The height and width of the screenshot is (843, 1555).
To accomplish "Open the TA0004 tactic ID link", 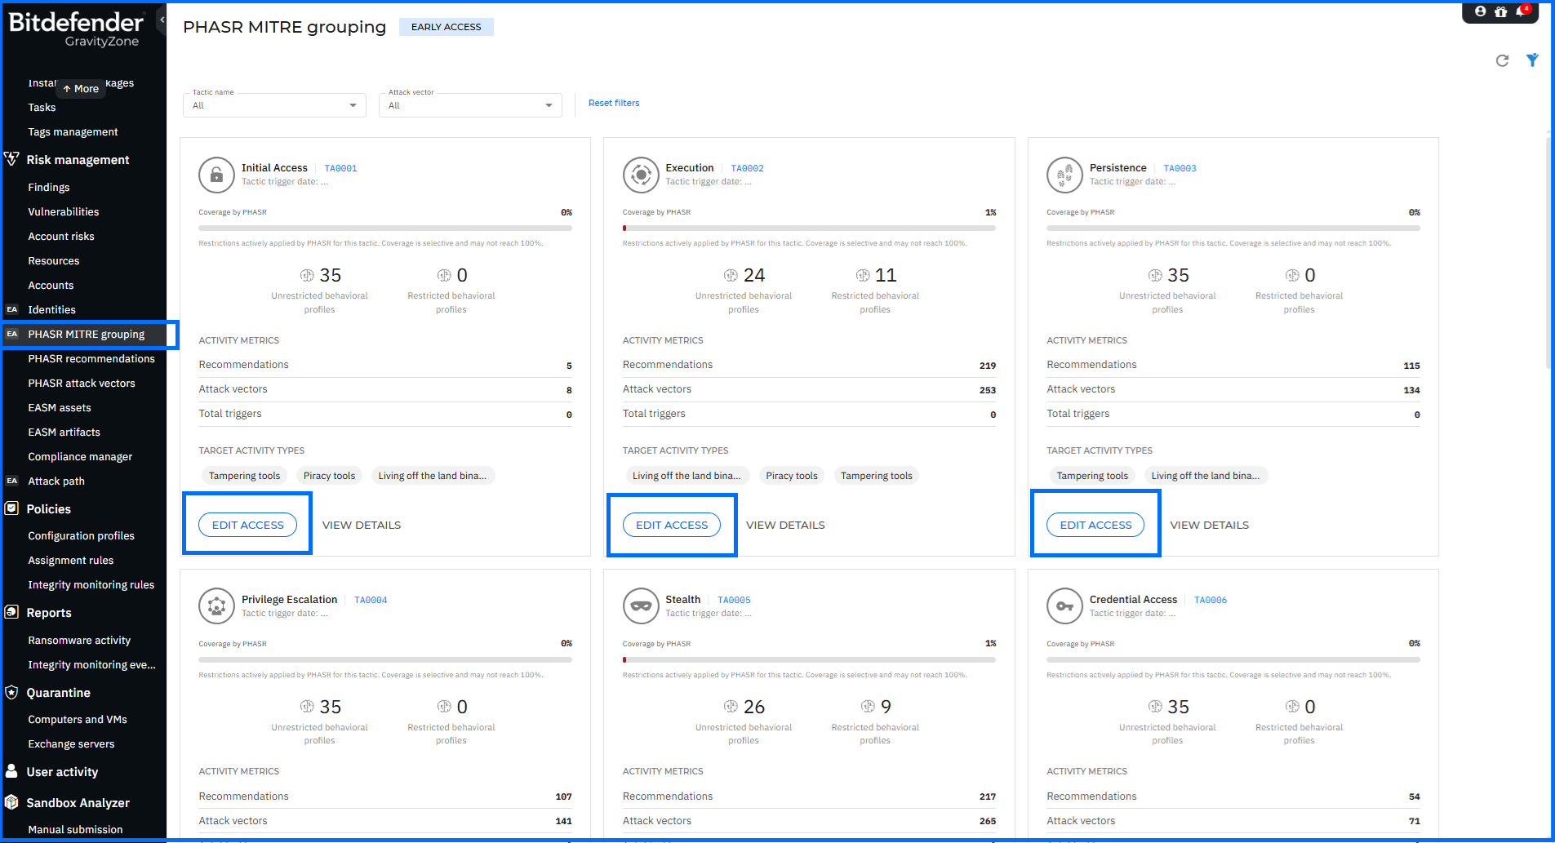I will [371, 600].
